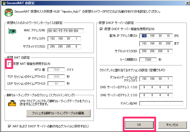The height and width of the screenshot is (132, 190).
Task: Click the 仮想ホストのネットワークインターフェイスの設定 label
Action: pos(35,23)
